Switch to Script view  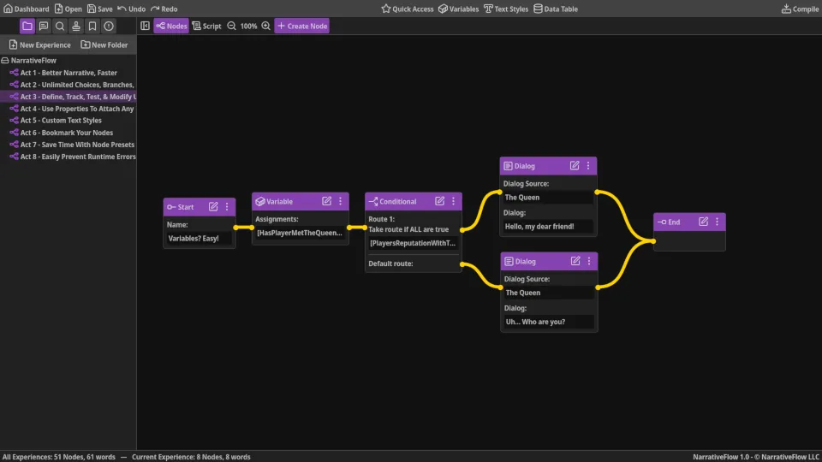pyautogui.click(x=206, y=27)
